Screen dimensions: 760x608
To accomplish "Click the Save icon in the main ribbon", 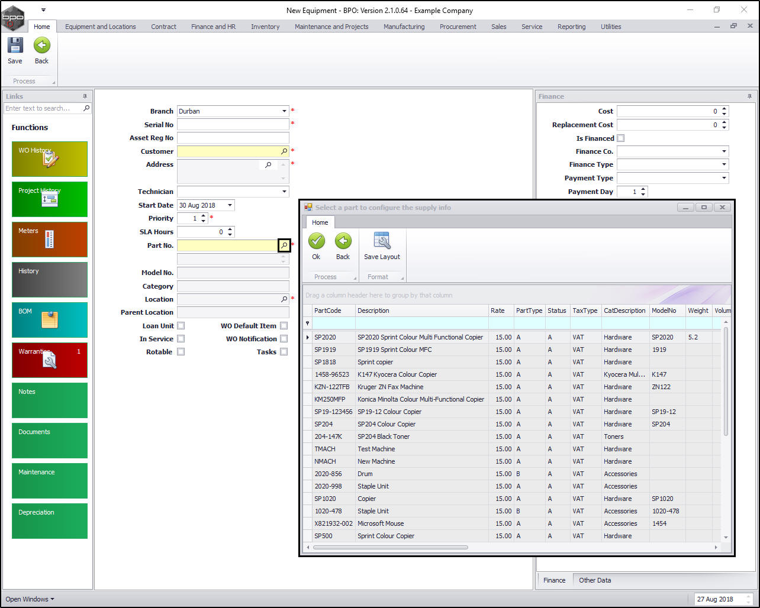I will [x=15, y=46].
